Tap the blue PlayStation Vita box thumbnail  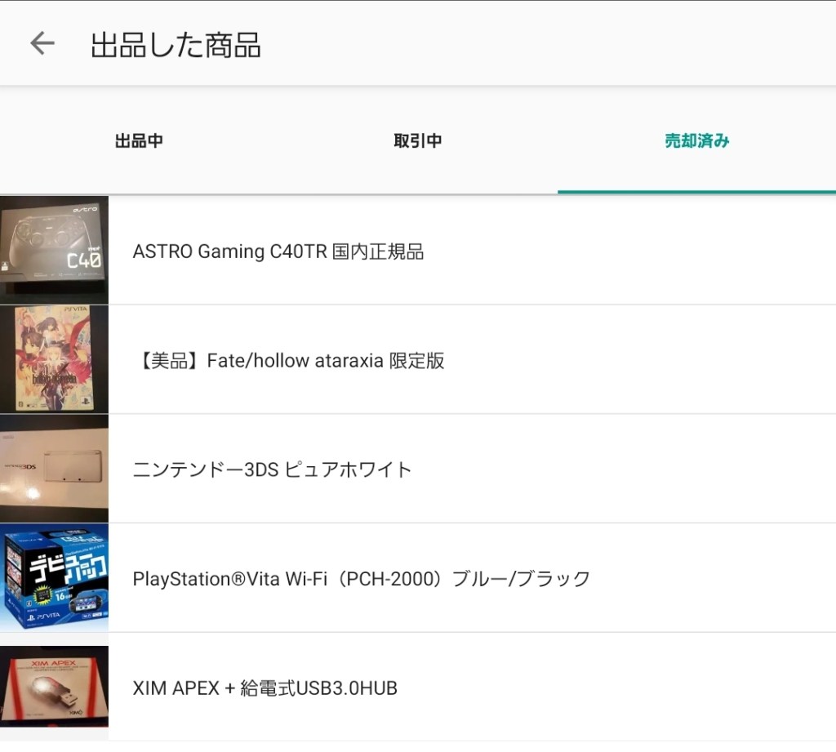[x=54, y=577]
